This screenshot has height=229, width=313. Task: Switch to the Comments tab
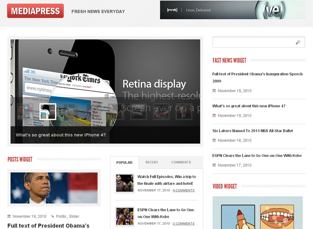pyautogui.click(x=181, y=162)
